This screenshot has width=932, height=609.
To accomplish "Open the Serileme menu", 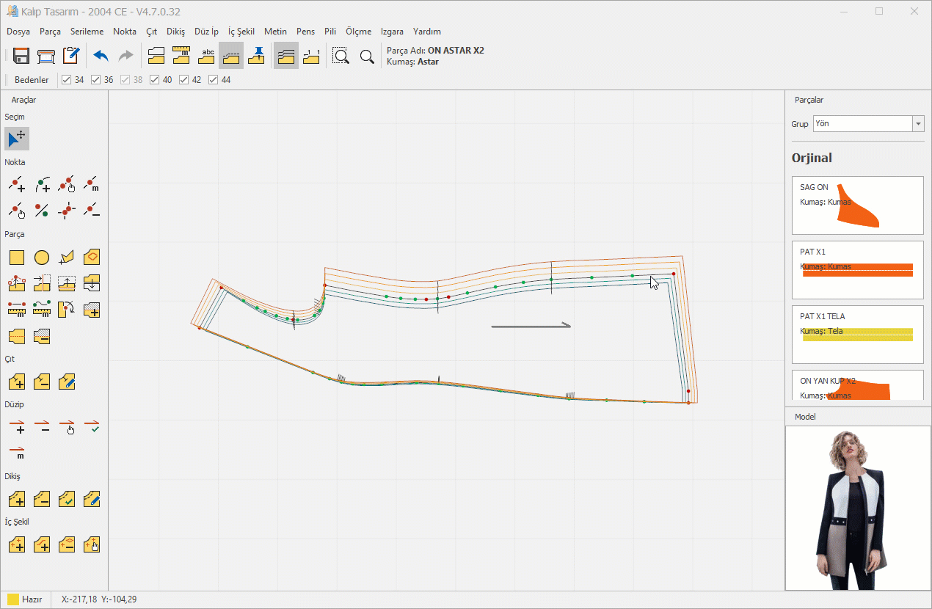I will click(x=87, y=32).
